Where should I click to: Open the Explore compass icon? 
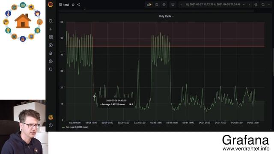[51, 45]
